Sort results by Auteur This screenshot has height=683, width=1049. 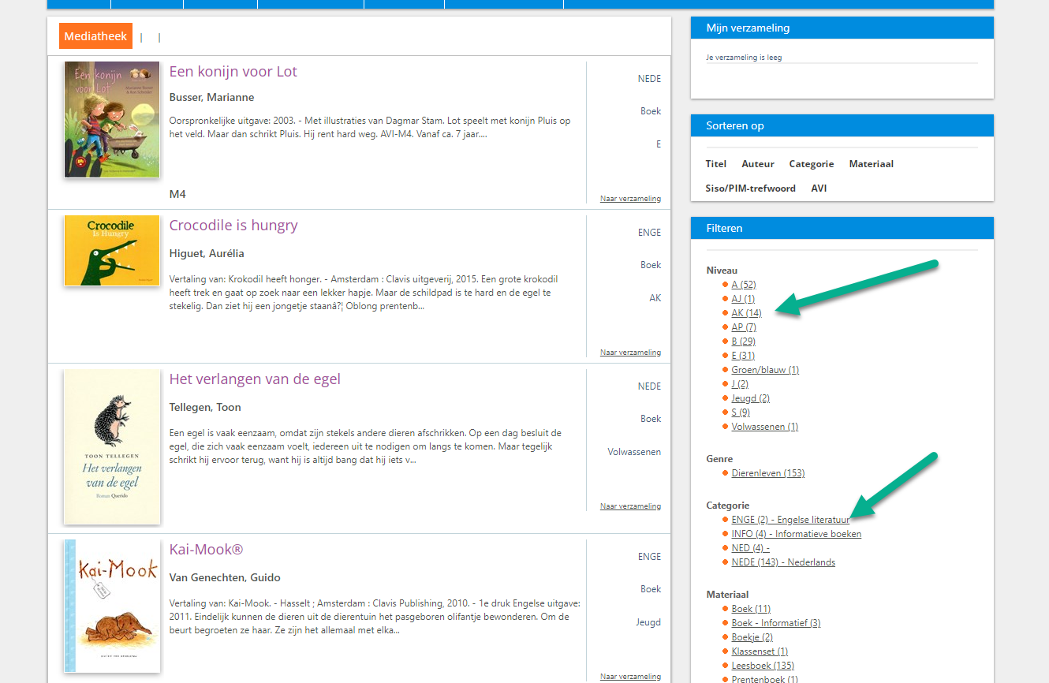[x=757, y=164]
